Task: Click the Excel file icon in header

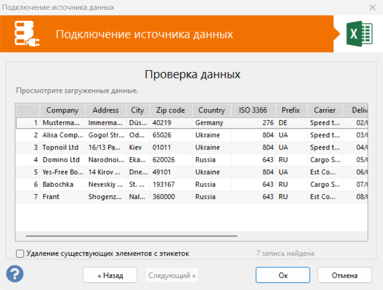Action: 359,34
